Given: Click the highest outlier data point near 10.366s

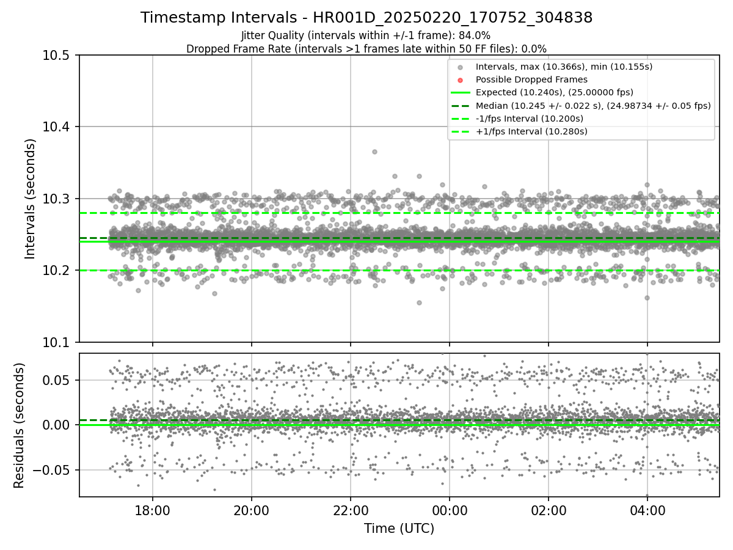Looking at the screenshot, I should click(x=374, y=152).
